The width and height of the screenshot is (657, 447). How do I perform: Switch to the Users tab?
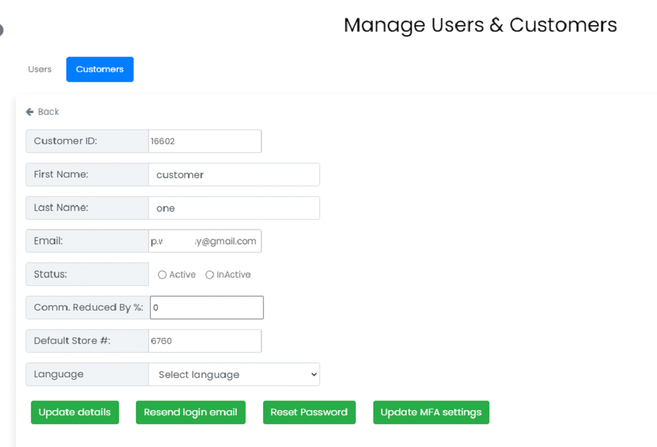(x=40, y=69)
